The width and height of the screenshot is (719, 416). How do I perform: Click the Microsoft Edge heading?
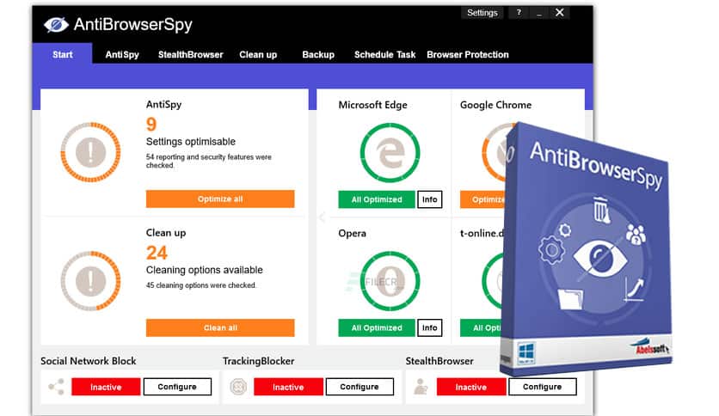tap(372, 105)
